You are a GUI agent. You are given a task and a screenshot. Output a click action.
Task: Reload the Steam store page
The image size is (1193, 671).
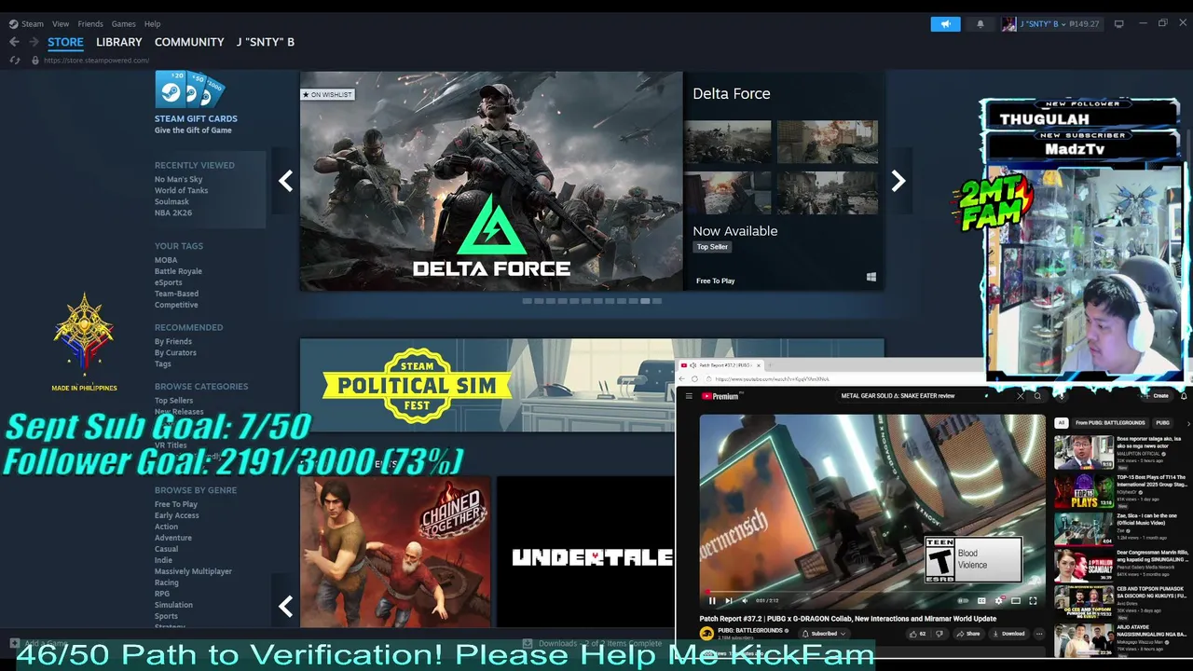point(14,61)
